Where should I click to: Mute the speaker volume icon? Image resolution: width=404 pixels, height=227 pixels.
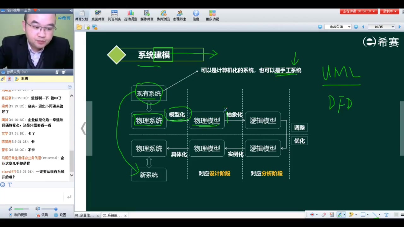coord(38,209)
